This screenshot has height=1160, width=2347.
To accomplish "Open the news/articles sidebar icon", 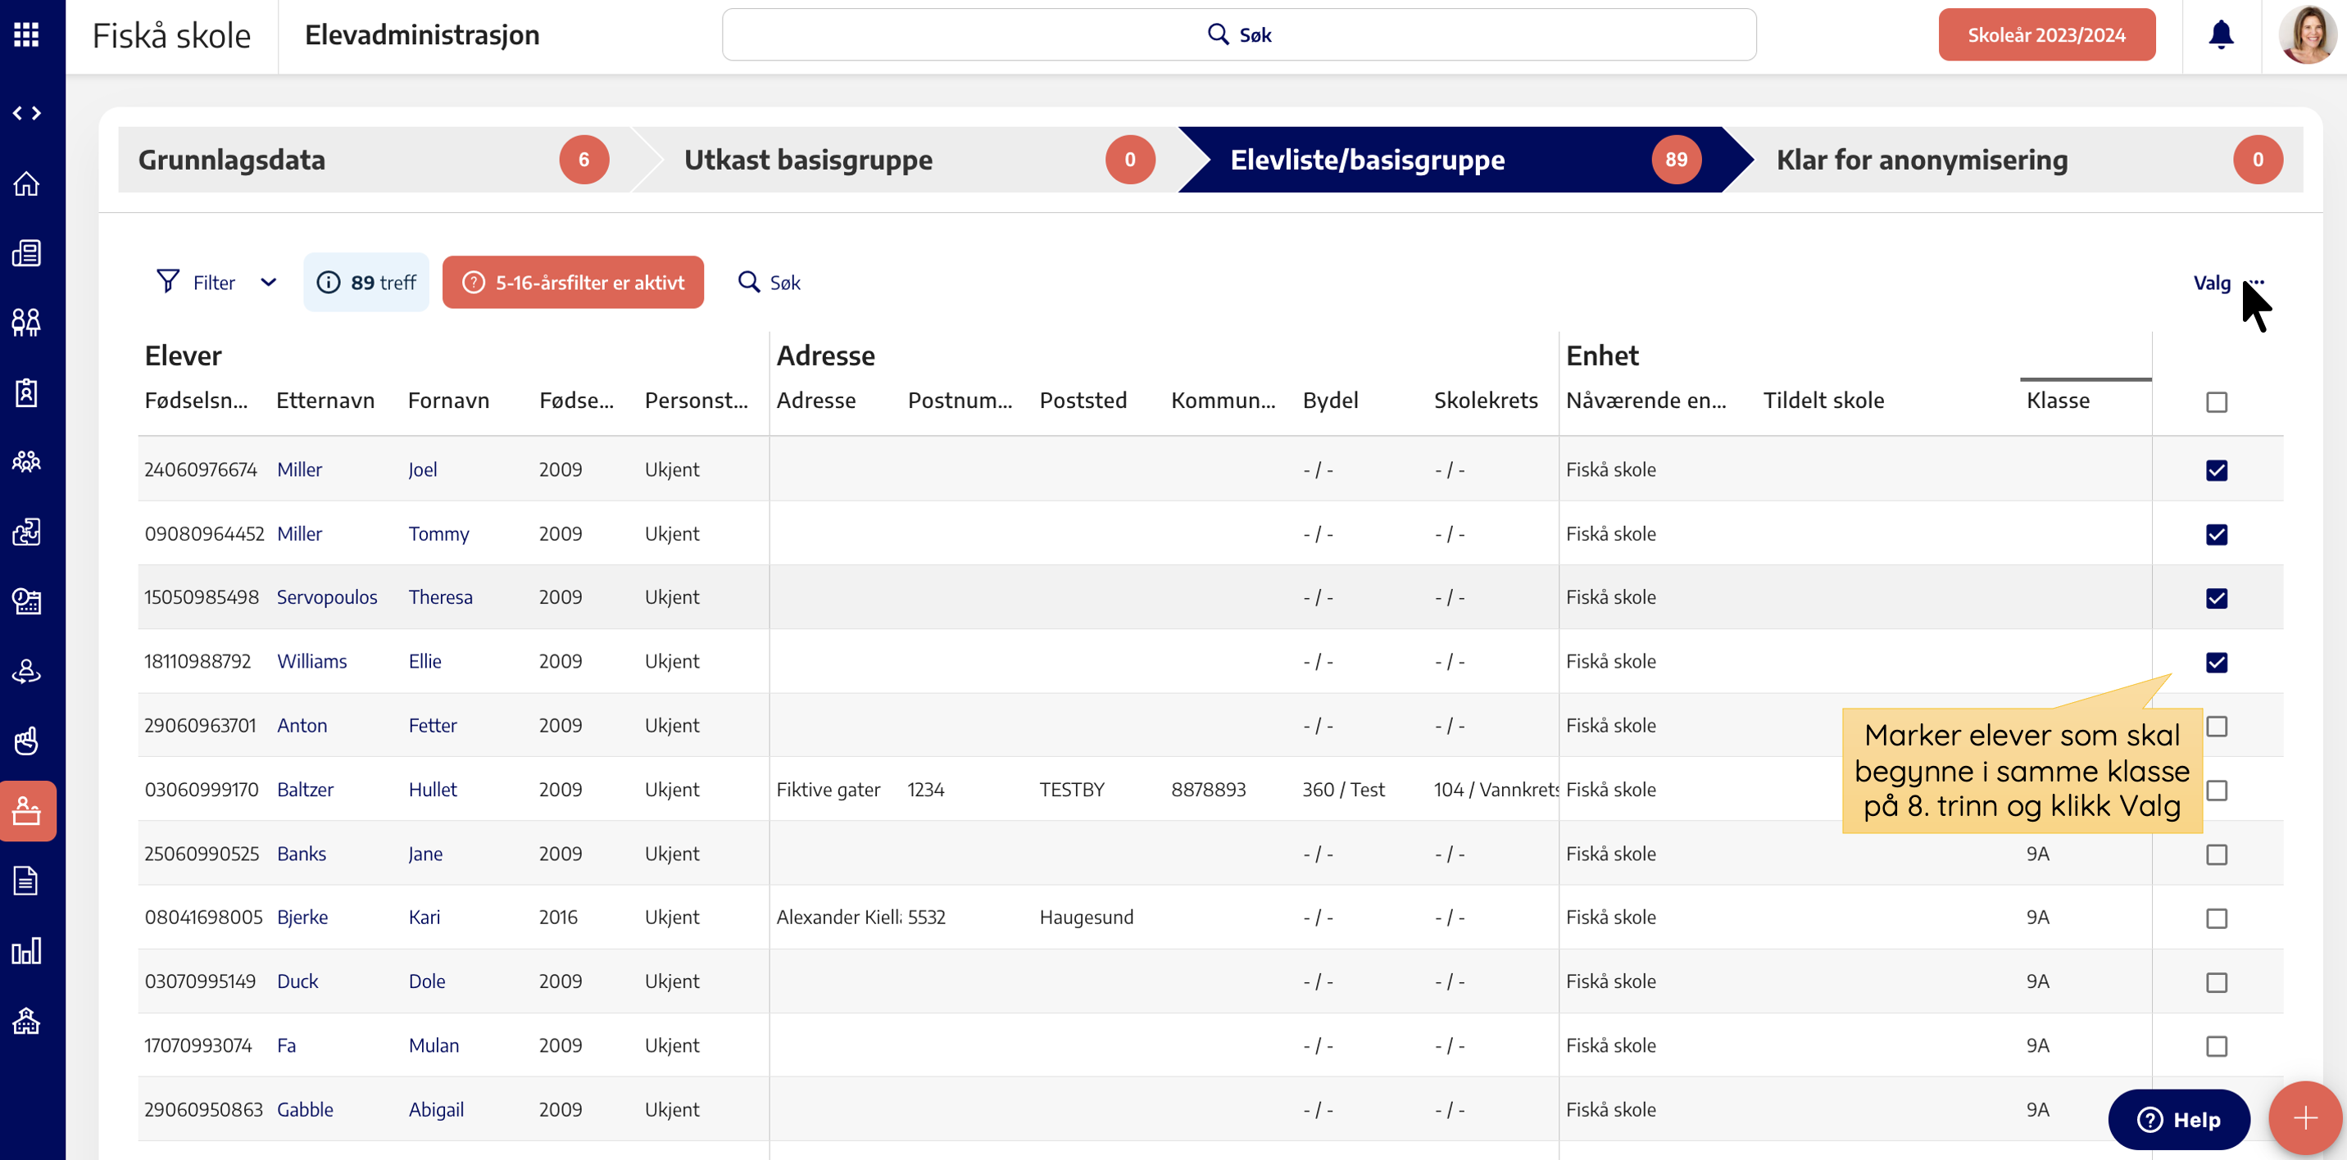I will pos(26,253).
